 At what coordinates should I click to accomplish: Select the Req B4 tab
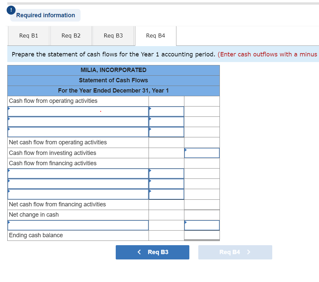(x=156, y=36)
